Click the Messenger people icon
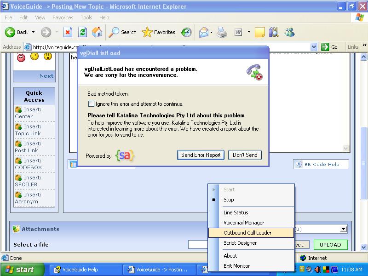Viewport: 368px width, 276px height. (289, 32)
